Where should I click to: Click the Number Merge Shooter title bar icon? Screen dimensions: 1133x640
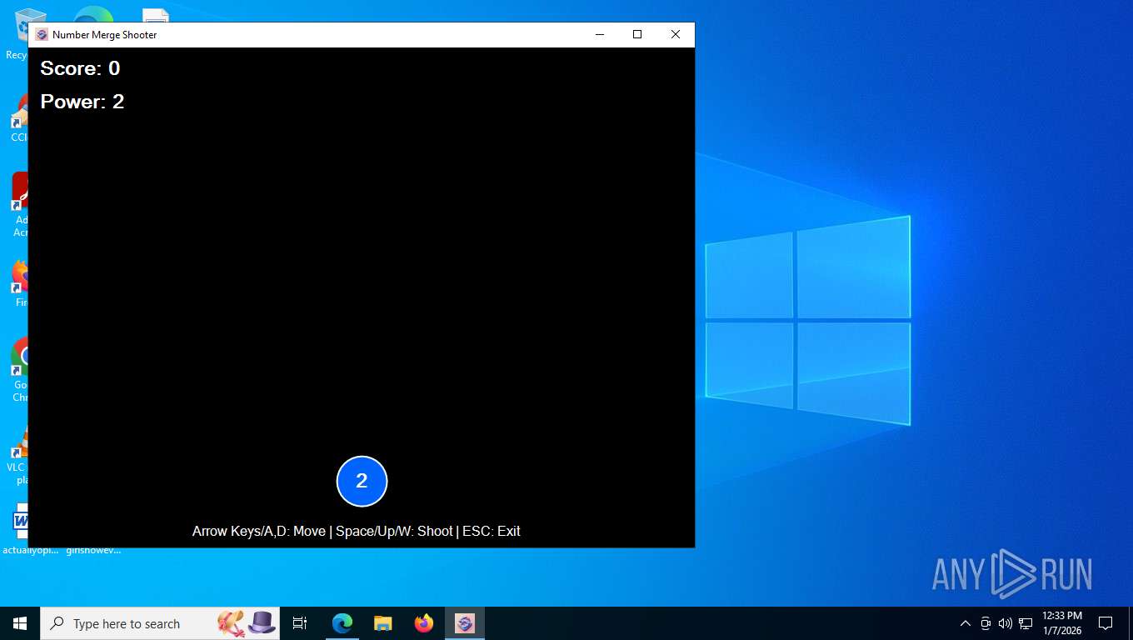(42, 34)
